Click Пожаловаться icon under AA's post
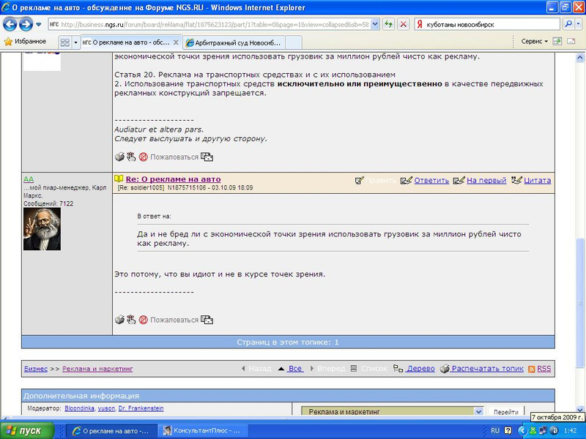Image resolution: width=586 pixels, height=439 pixels. (144, 320)
